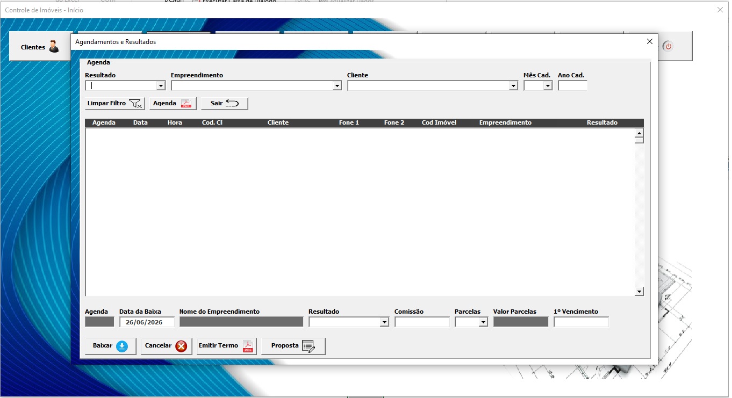Open the Resultado dropdown beside Comissão

[x=384, y=322]
